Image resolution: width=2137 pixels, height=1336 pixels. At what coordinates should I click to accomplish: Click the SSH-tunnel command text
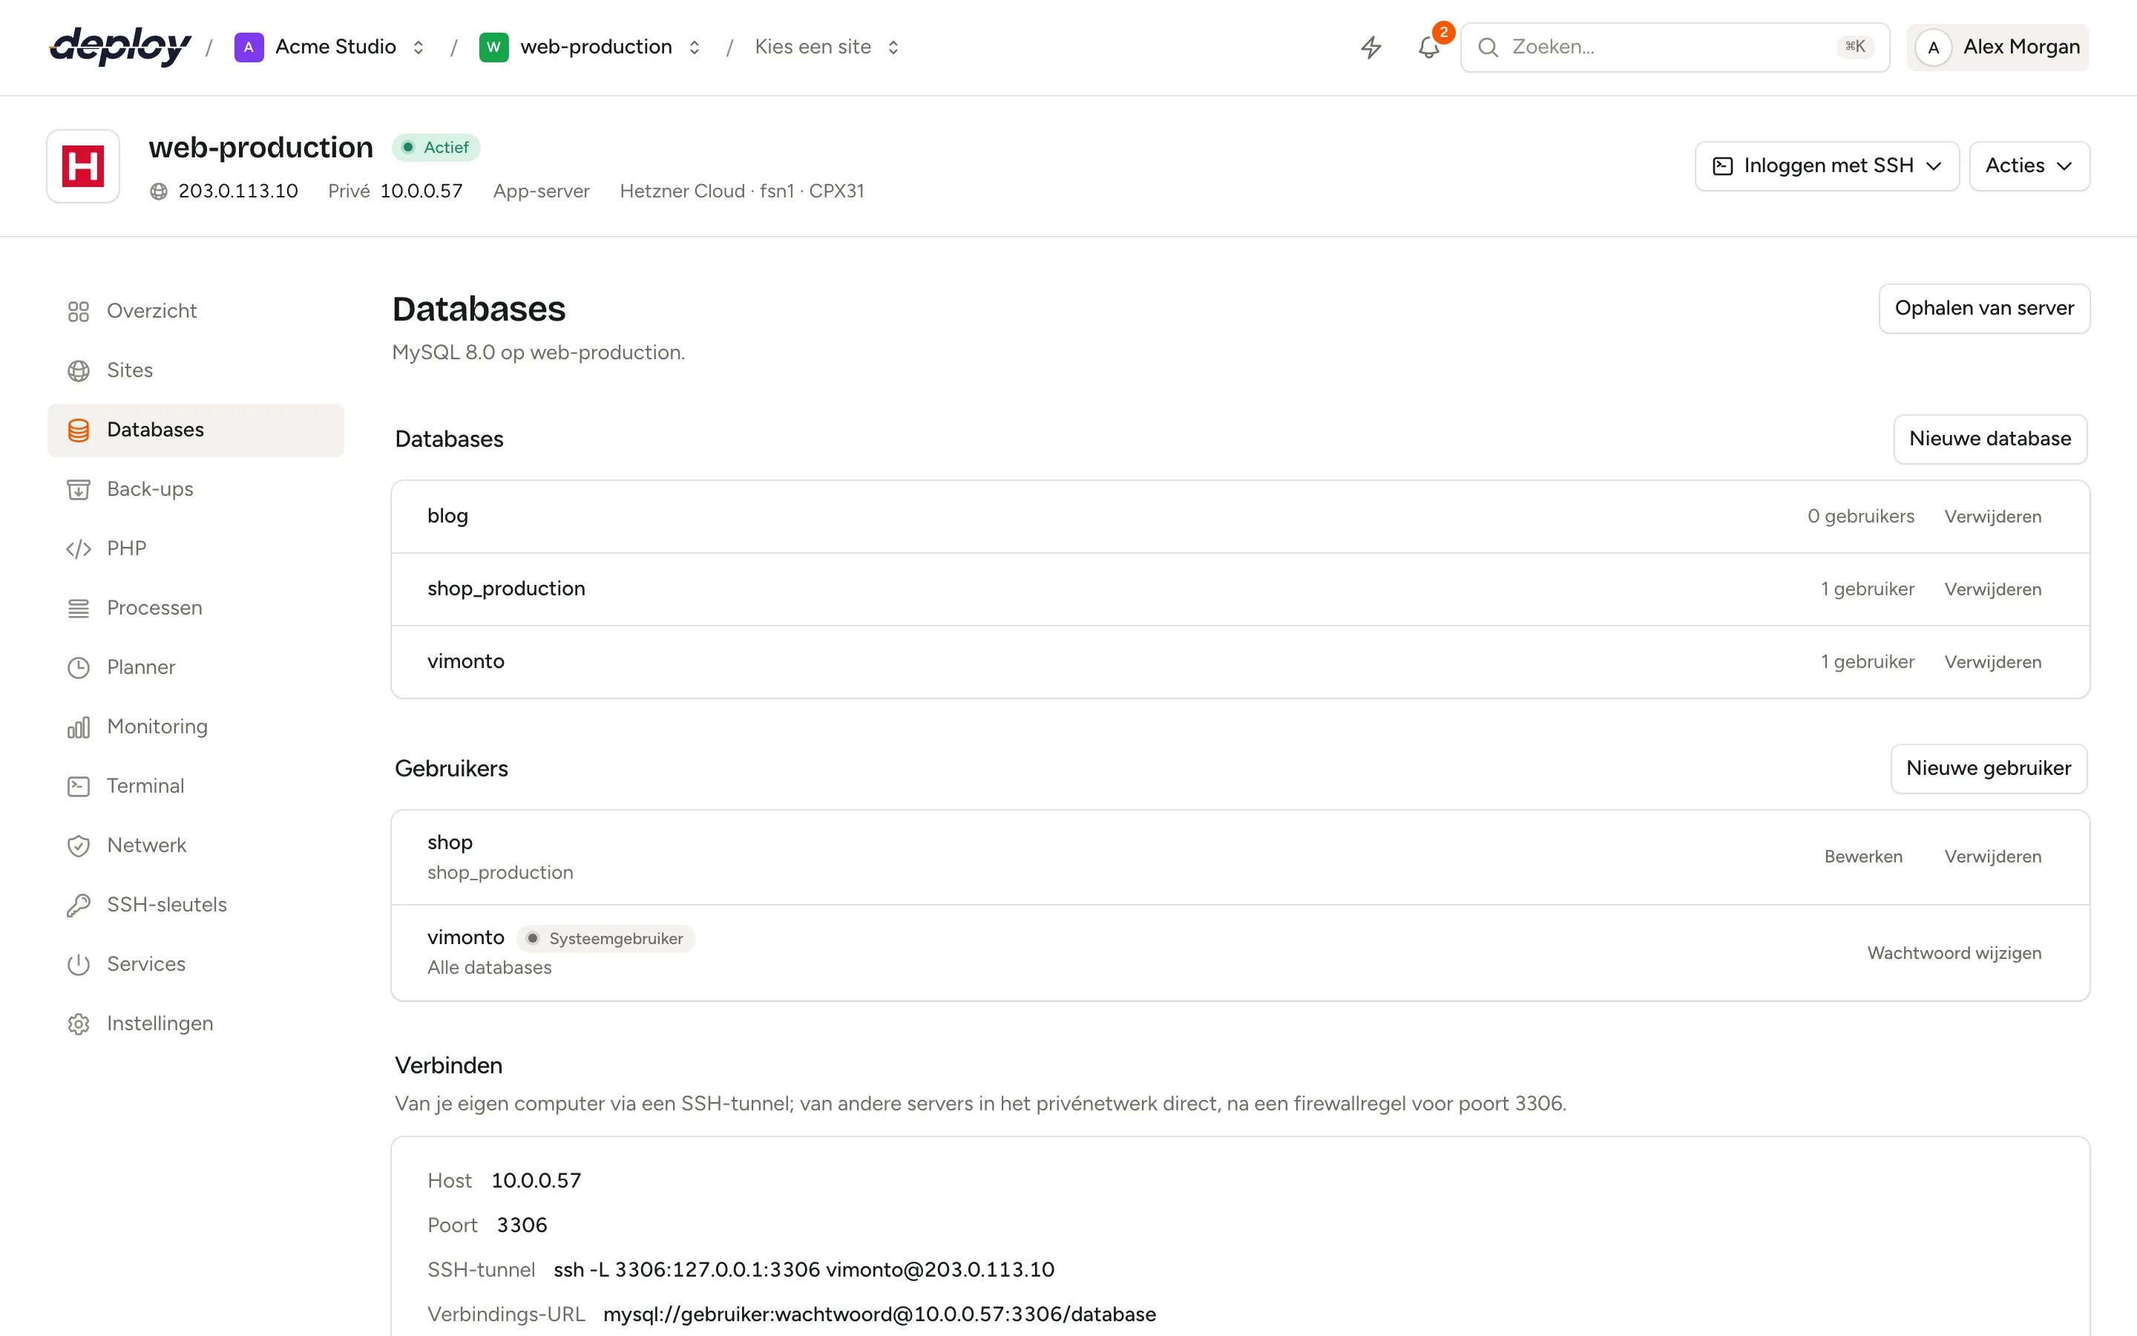pyautogui.click(x=804, y=1271)
